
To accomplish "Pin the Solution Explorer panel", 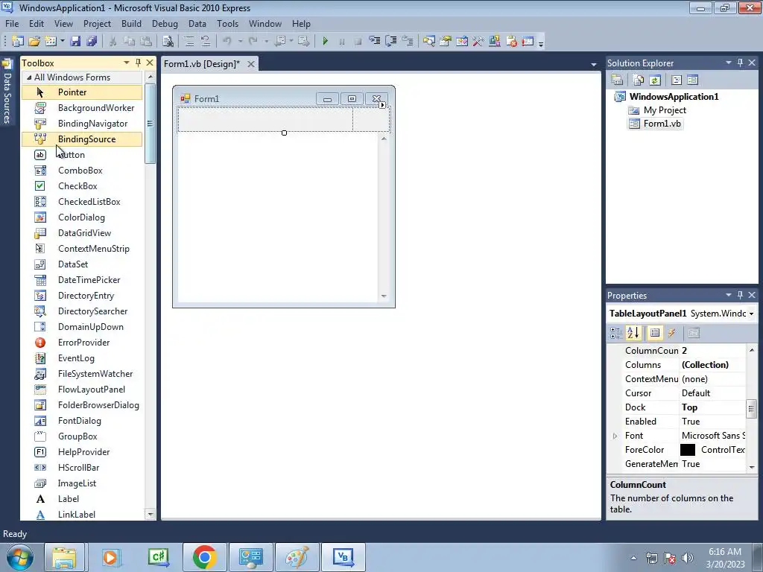I will (x=740, y=63).
